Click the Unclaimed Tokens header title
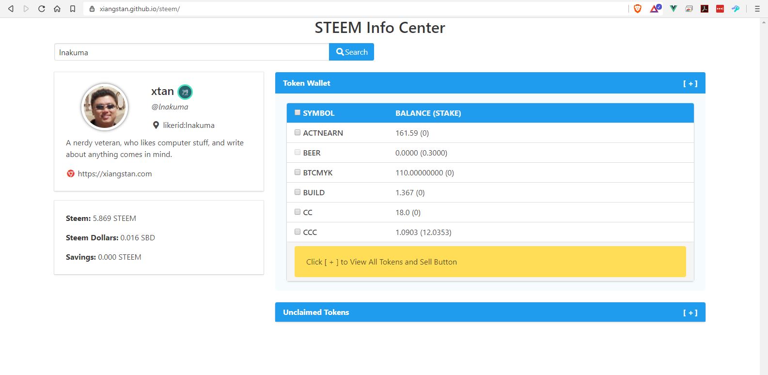This screenshot has height=375, width=768. 316,312
